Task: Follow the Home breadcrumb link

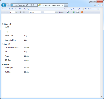Action: coord(5,9)
